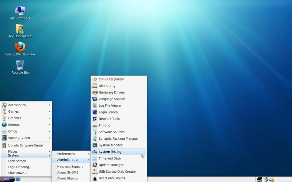Click the Ubuntu Software Center icon
292x182 pixels.
tap(4, 145)
